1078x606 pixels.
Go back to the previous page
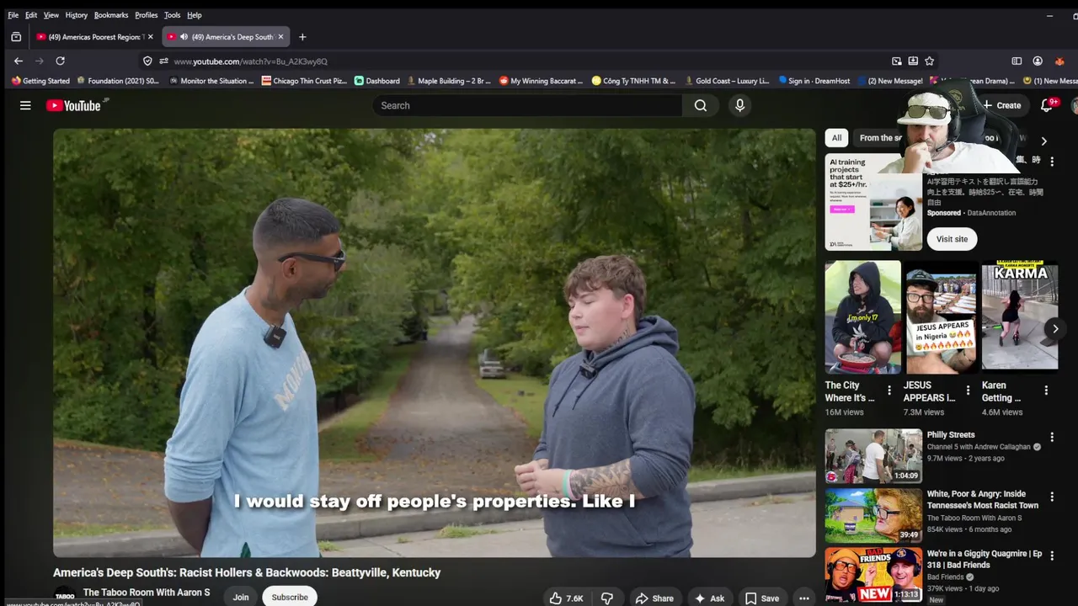(x=19, y=61)
